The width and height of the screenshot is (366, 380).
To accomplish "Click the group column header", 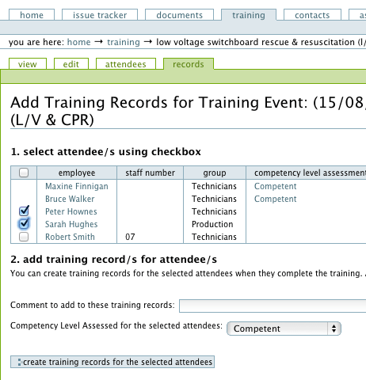I will [215, 173].
